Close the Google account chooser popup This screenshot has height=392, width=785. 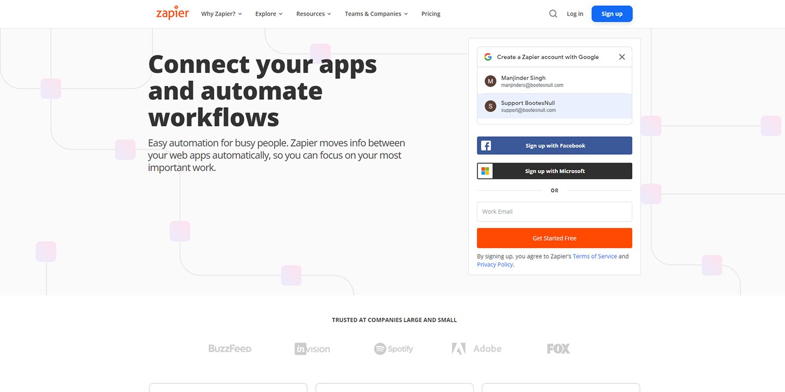(x=621, y=57)
